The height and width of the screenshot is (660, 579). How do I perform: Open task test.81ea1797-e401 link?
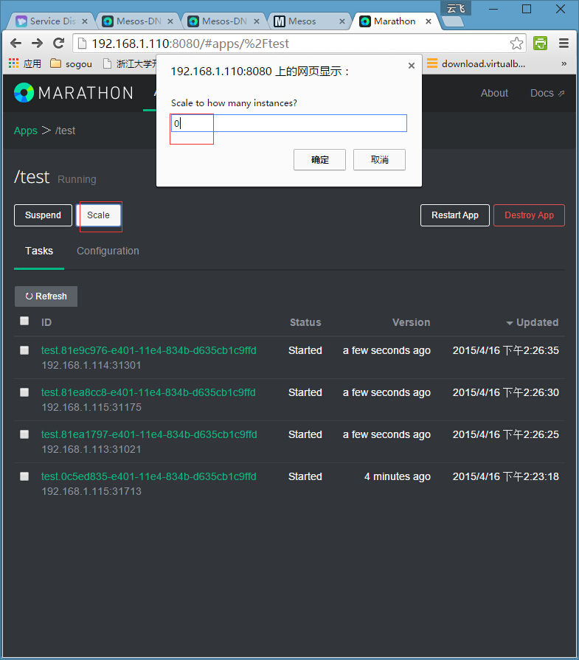149,434
